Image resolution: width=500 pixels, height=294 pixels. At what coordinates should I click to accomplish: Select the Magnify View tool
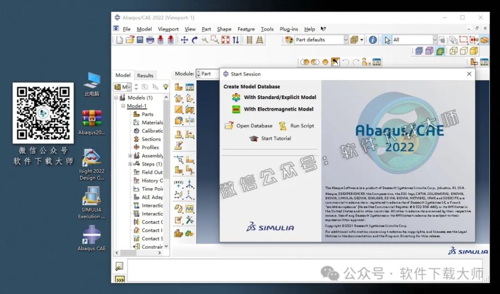click(x=204, y=40)
